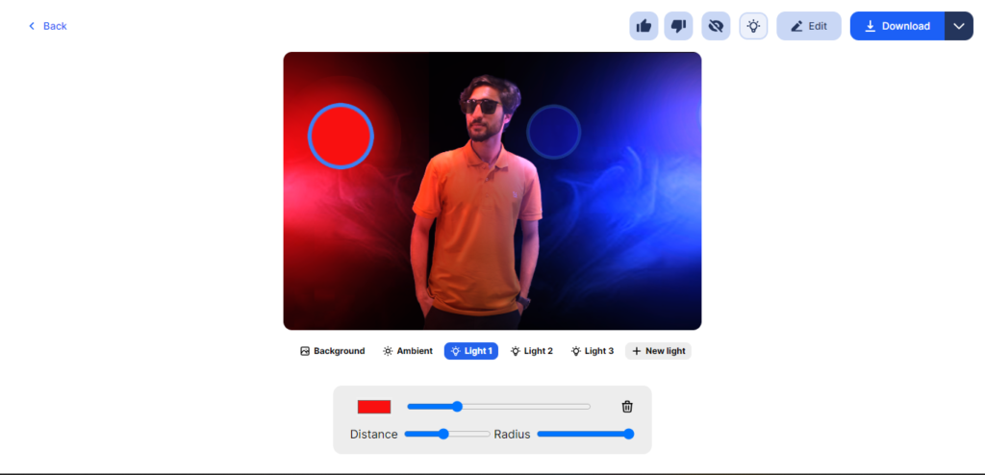Screen dimensions: 985x475
Task: Click the thumbs down dislike icon
Action: point(678,26)
